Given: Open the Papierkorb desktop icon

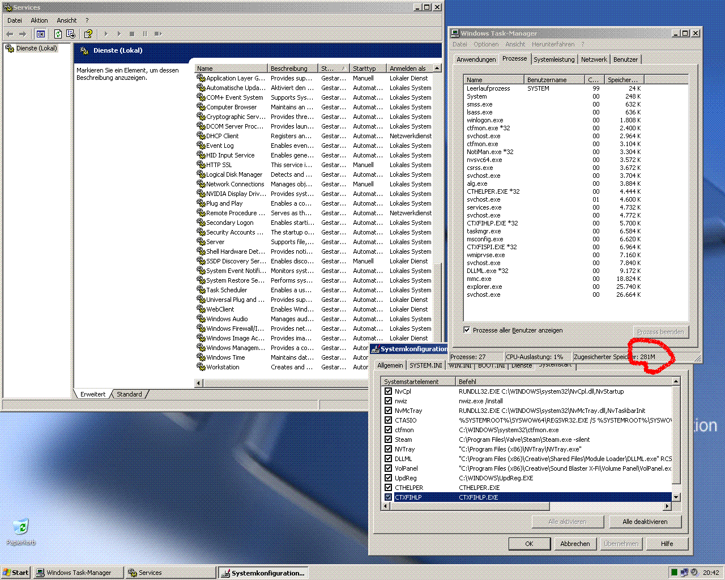Looking at the screenshot, I should tap(21, 532).
